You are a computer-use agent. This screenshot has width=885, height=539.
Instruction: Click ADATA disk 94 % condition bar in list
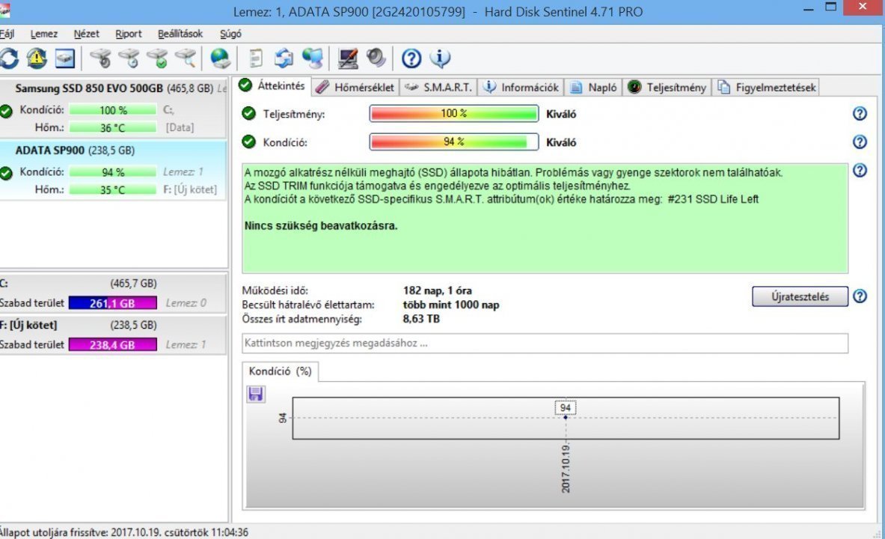tap(113, 171)
